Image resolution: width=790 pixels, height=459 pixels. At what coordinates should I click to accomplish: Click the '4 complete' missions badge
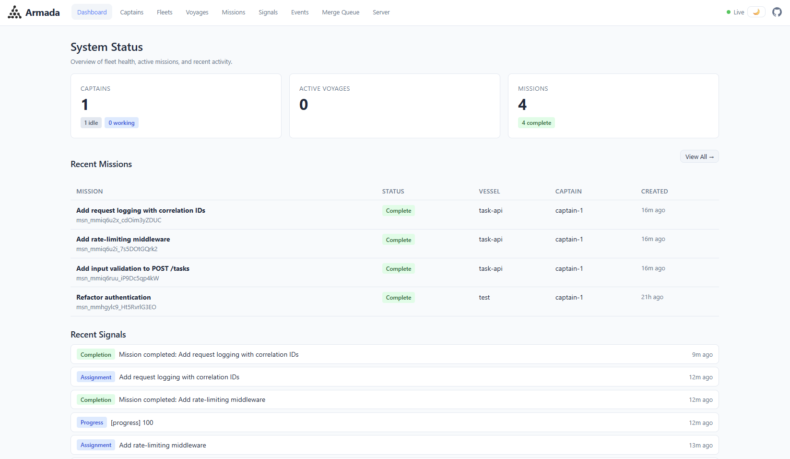click(x=536, y=122)
